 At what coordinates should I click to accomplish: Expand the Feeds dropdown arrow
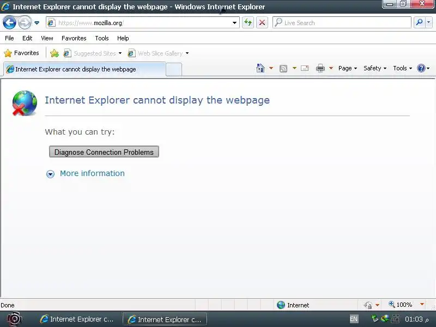pos(294,68)
